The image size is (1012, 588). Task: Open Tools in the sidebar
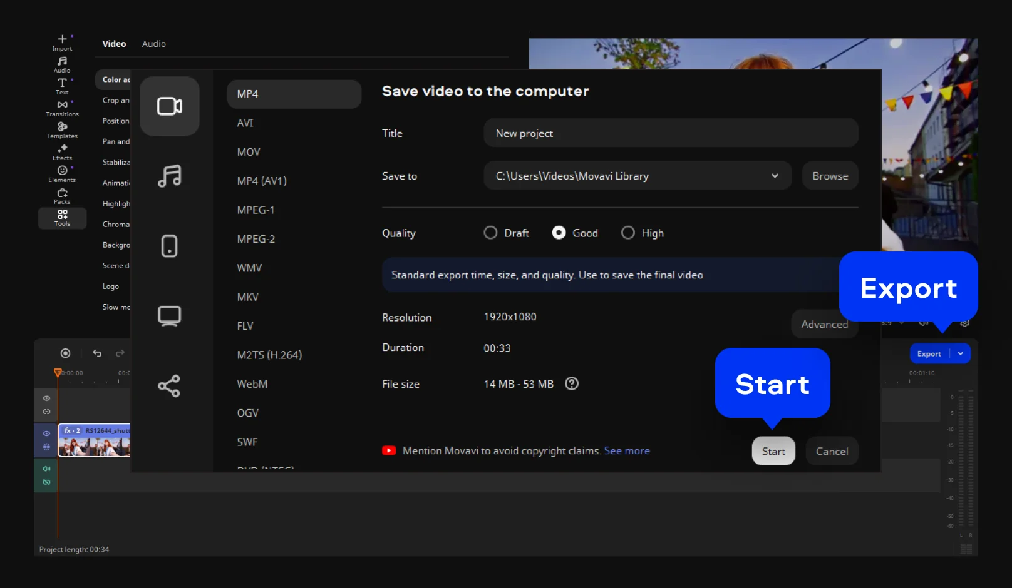62,218
